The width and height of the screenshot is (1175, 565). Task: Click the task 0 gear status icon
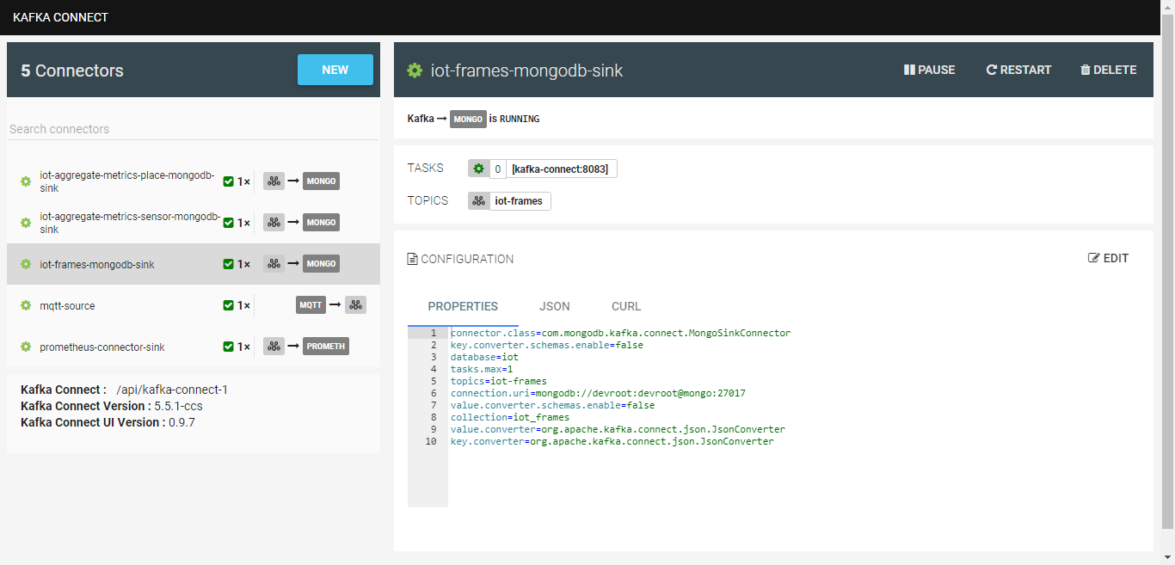coord(479,169)
